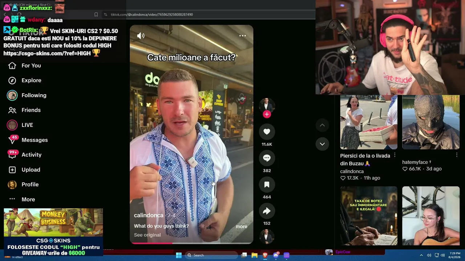Open the "Piersici de la o livada din Buzau" title

pos(365,159)
